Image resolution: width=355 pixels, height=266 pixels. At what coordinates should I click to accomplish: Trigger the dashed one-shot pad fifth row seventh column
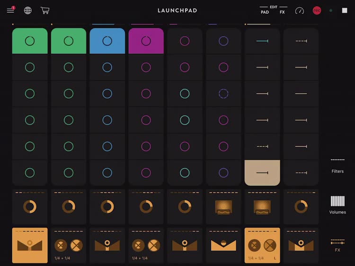tap(262, 146)
